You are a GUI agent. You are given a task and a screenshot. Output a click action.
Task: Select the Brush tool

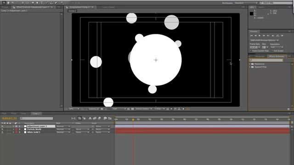(47, 3)
